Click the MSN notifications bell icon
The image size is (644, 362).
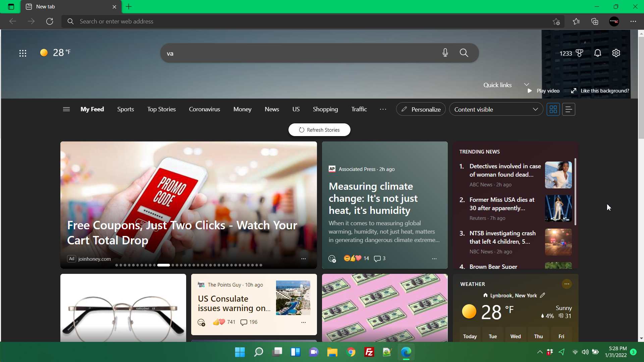pyautogui.click(x=597, y=53)
